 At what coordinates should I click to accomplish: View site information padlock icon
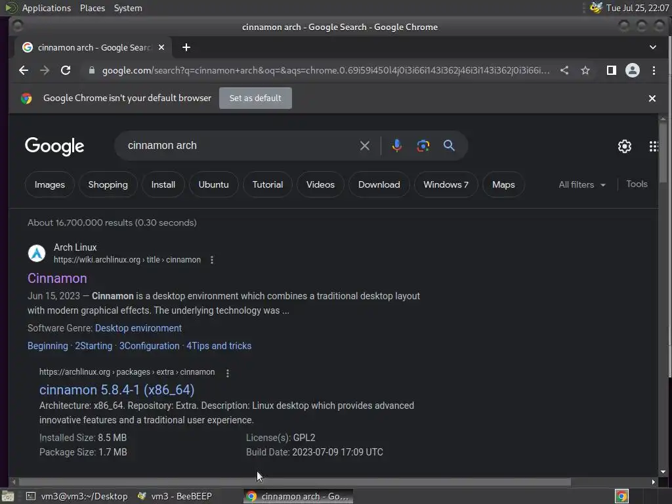91,70
